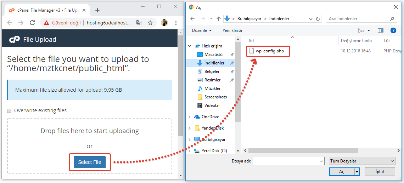The height and width of the screenshot is (183, 404).
Task: Click the help question mark icon
Action: (x=393, y=30)
